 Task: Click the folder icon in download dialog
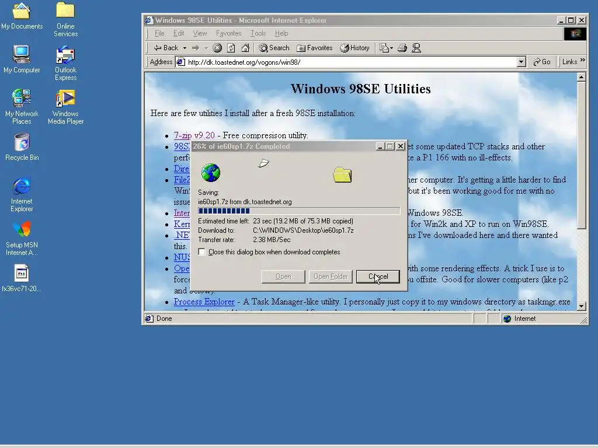pyautogui.click(x=342, y=175)
